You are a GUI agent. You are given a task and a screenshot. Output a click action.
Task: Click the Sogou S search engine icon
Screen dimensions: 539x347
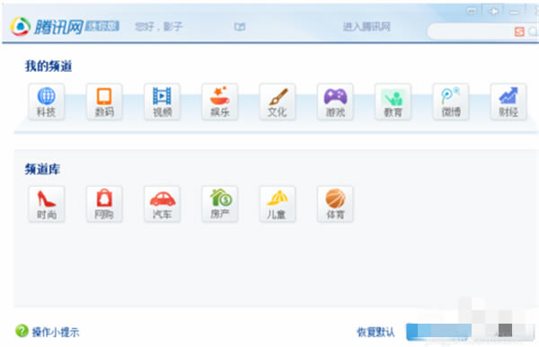(x=519, y=32)
